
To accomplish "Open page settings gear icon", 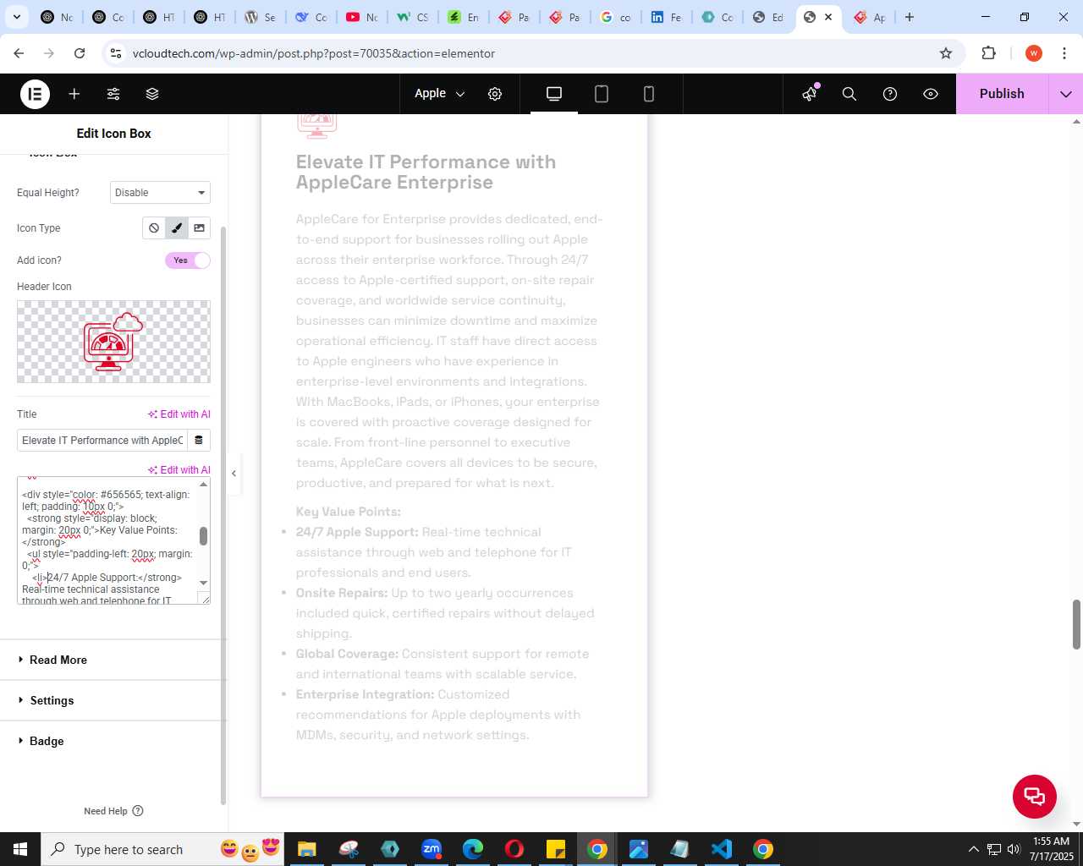I will pos(495,94).
